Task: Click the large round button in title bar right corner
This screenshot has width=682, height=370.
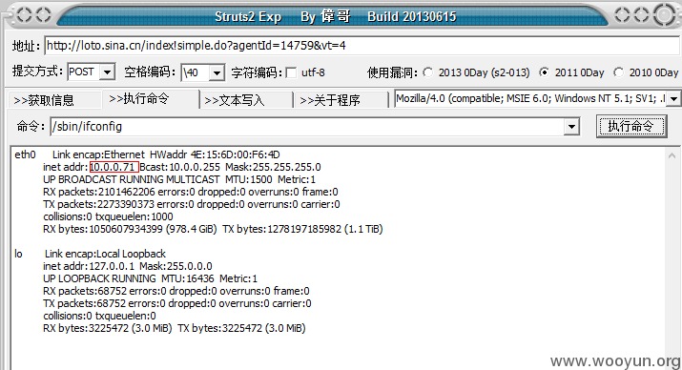Action: click(665, 15)
